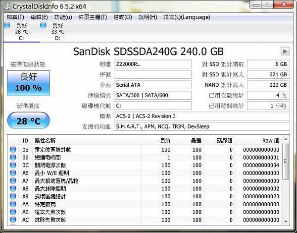Select the C: drive tab
297x233 pixels.
(x=21, y=32)
